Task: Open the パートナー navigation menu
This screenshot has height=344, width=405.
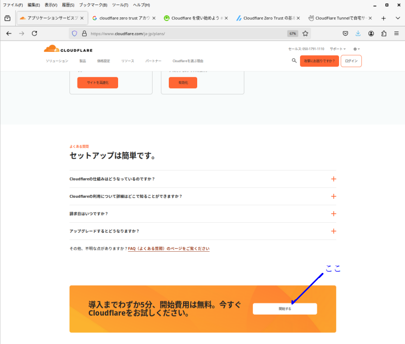Action: point(153,61)
